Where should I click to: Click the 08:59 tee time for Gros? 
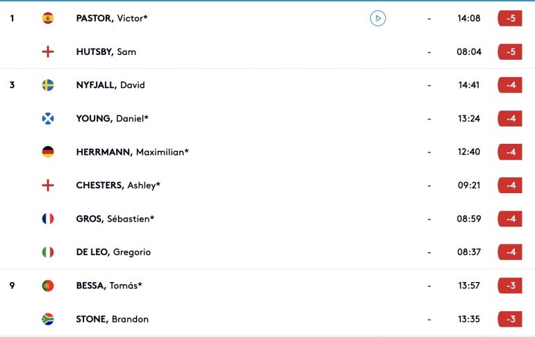click(469, 219)
